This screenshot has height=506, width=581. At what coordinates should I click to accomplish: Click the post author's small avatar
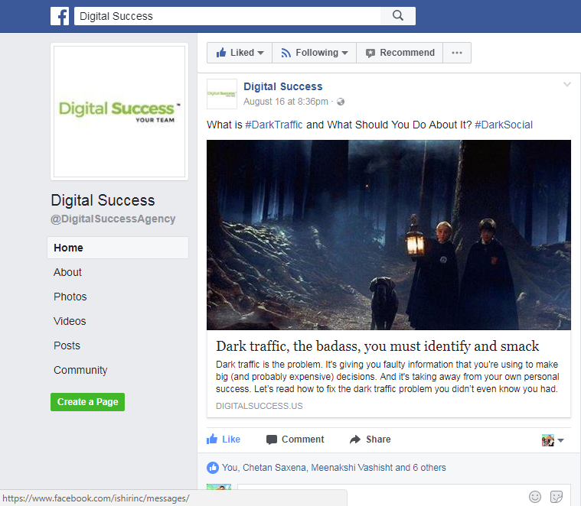click(221, 94)
